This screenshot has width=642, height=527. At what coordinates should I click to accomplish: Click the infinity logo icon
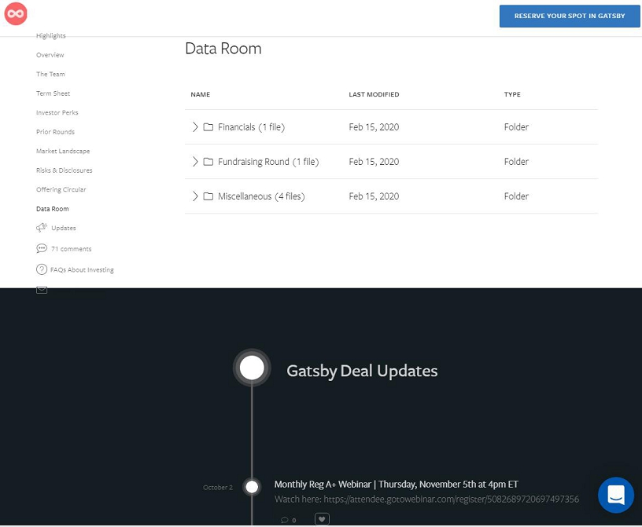click(16, 14)
